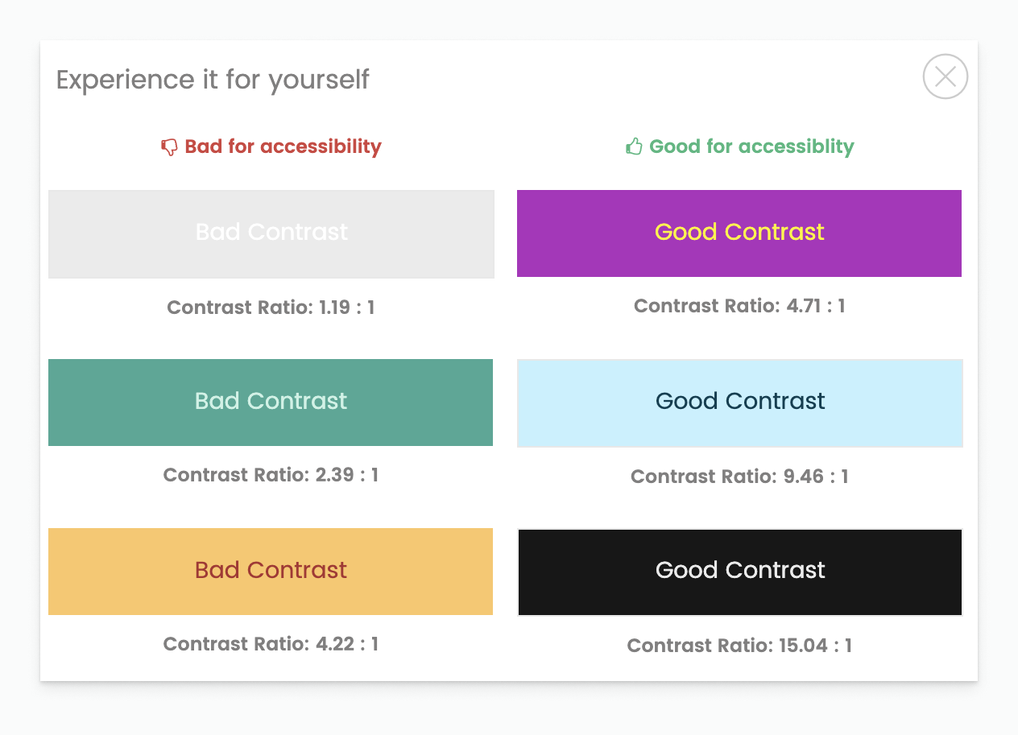1018x735 pixels.
Task: Click the light gray Bad Contrast box
Action: click(x=271, y=234)
